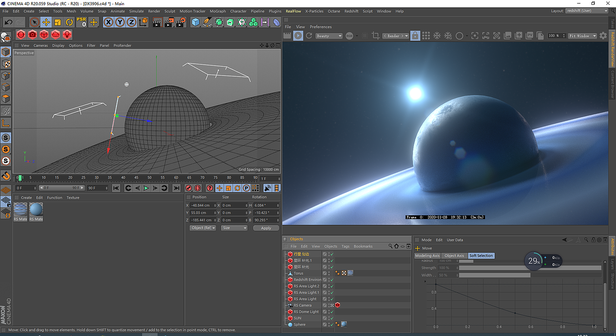The width and height of the screenshot is (616, 336).
Task: Open the Beauty AOV dropdown
Action: tap(329, 36)
